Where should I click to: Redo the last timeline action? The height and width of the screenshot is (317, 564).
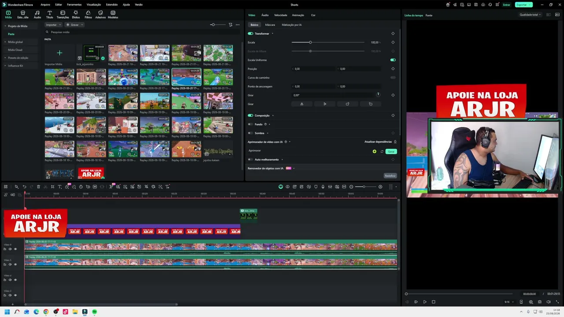[x=31, y=187]
